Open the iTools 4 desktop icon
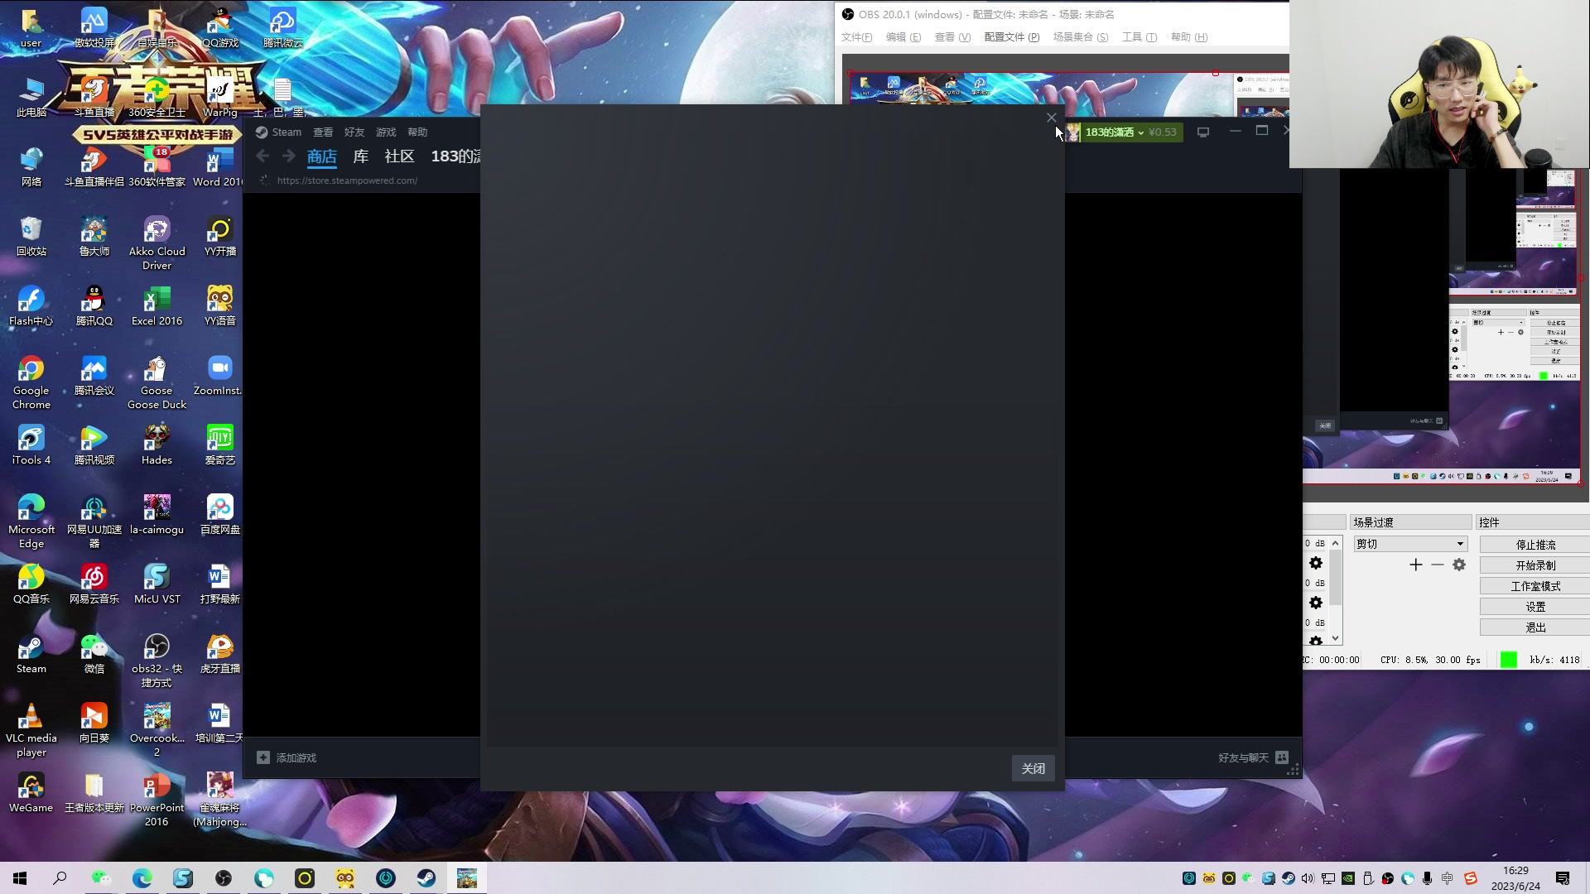 coord(31,445)
